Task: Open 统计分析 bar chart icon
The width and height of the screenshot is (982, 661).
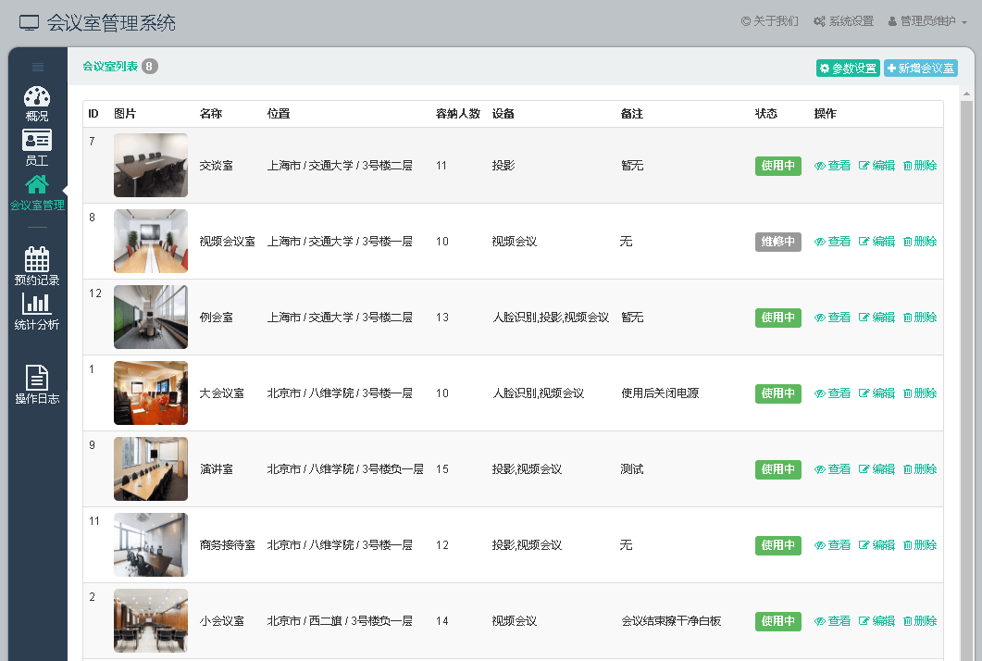Action: [x=37, y=304]
